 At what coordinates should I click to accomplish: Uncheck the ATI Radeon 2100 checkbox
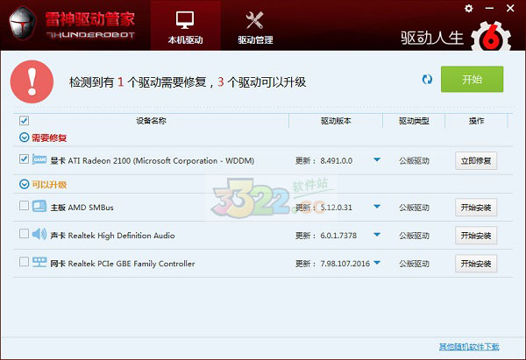click(24, 159)
